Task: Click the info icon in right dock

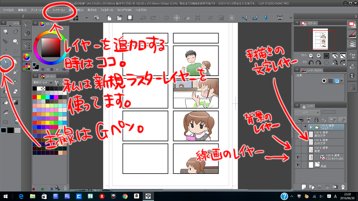Action: click(352, 75)
